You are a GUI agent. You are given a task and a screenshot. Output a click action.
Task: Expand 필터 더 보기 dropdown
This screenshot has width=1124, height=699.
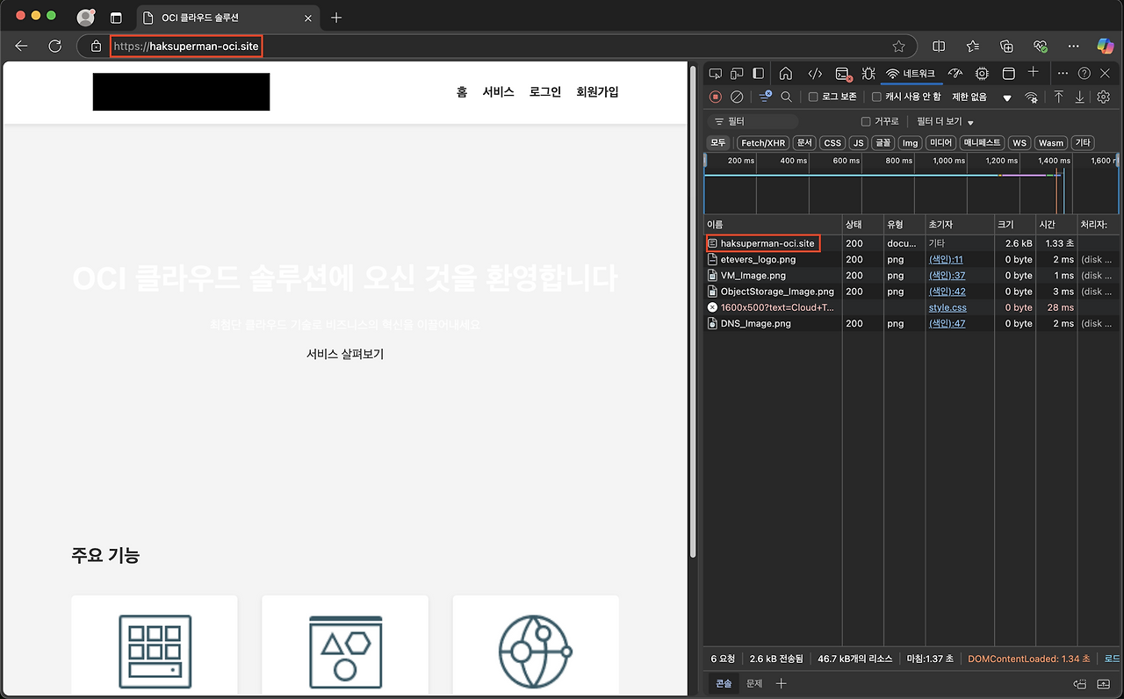pyautogui.click(x=945, y=121)
